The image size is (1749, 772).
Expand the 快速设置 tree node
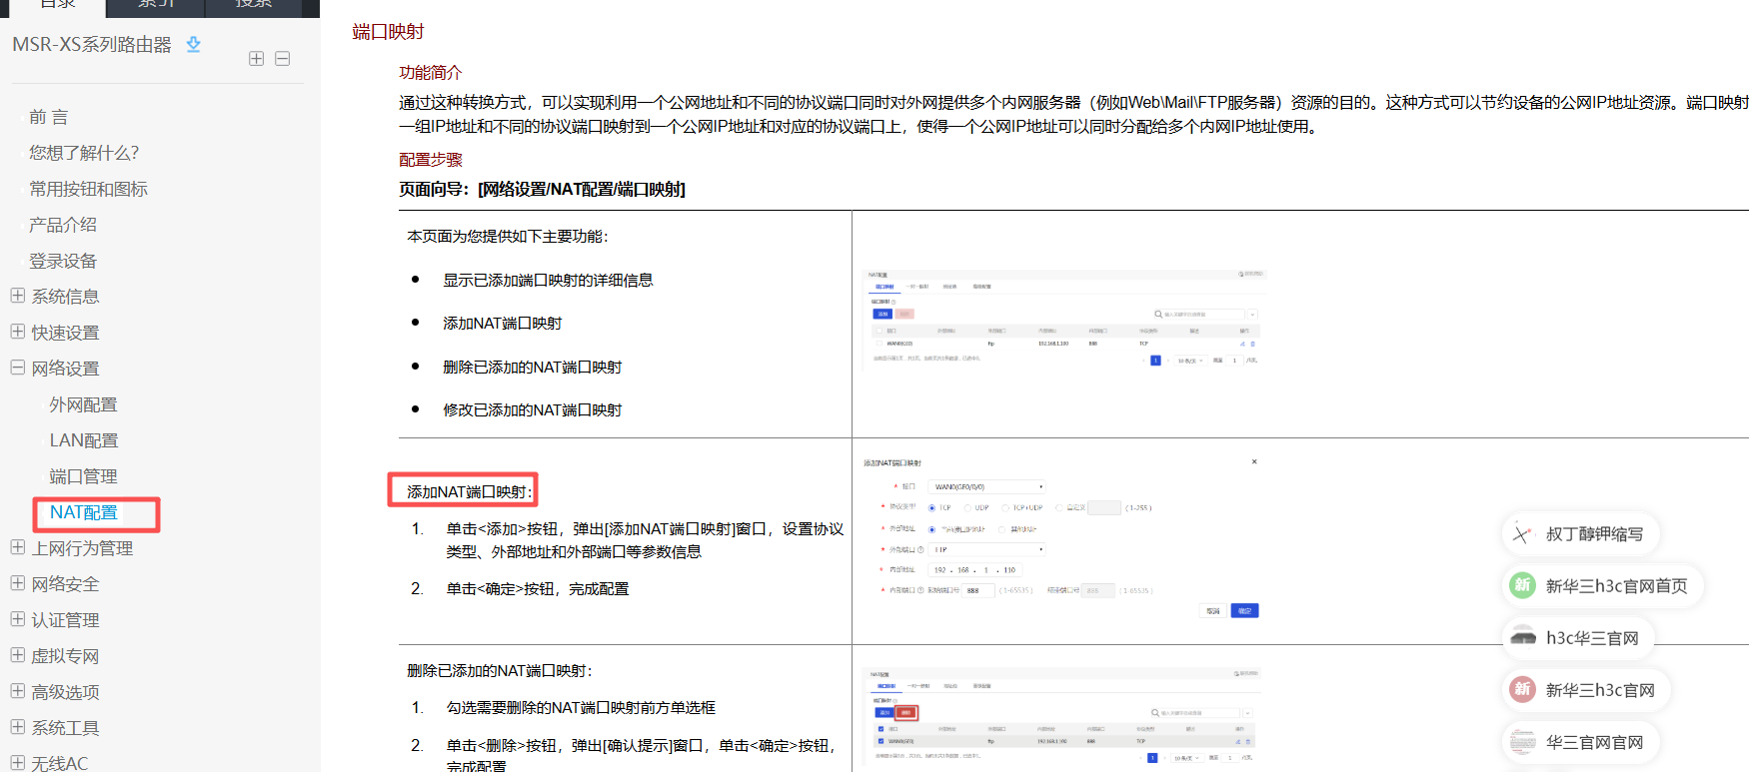[x=18, y=332]
